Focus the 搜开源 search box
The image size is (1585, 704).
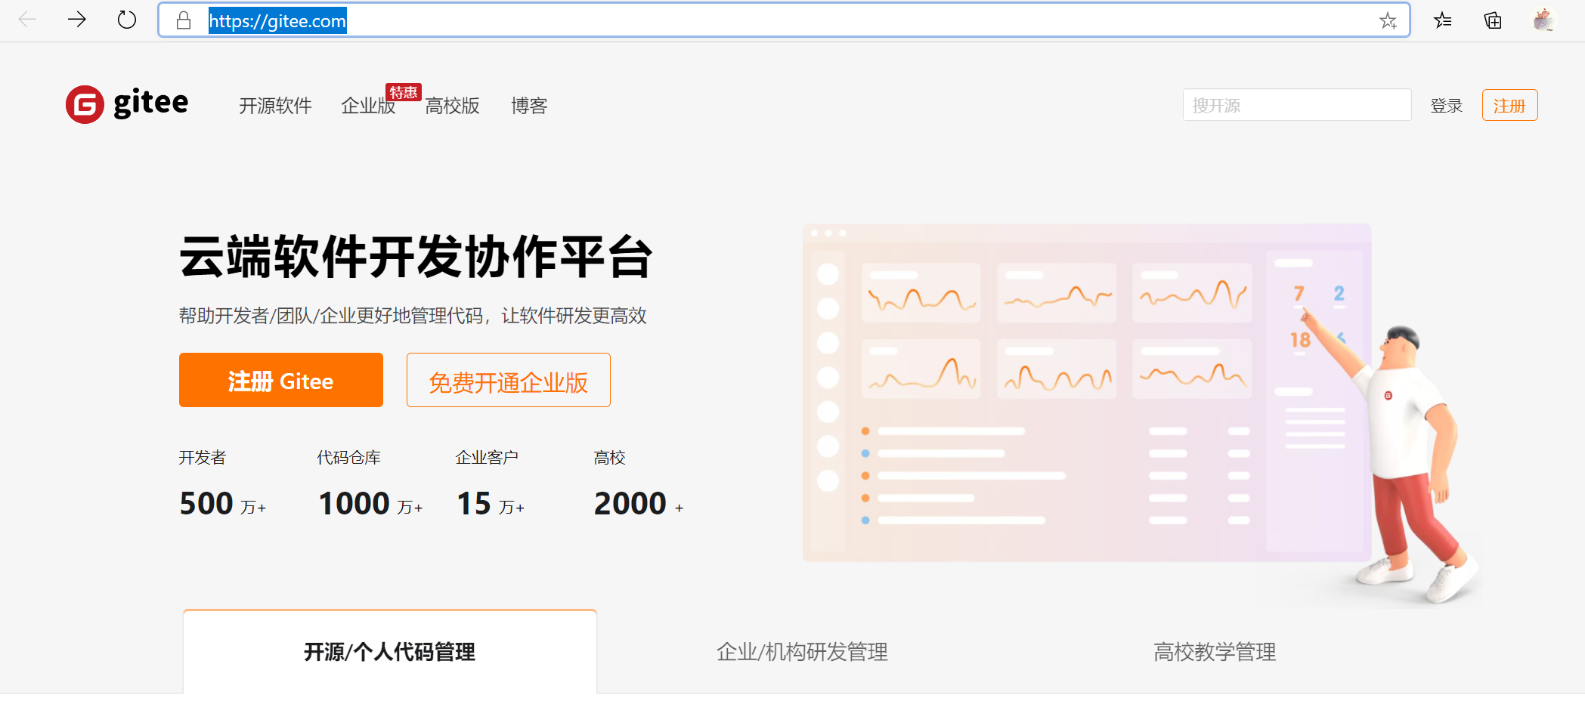[x=1297, y=105]
